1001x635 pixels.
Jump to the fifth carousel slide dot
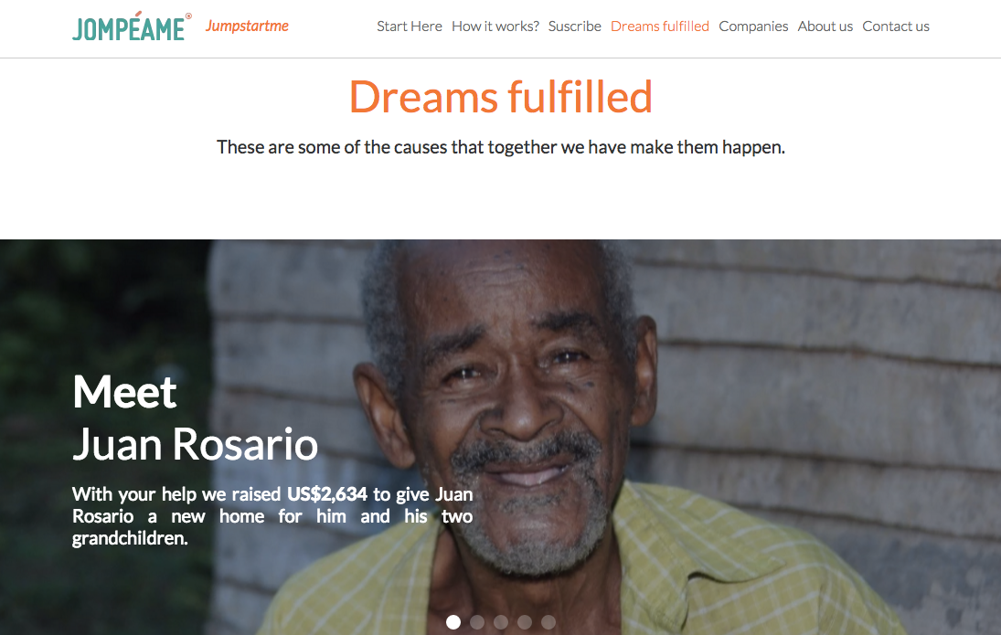pos(548,622)
